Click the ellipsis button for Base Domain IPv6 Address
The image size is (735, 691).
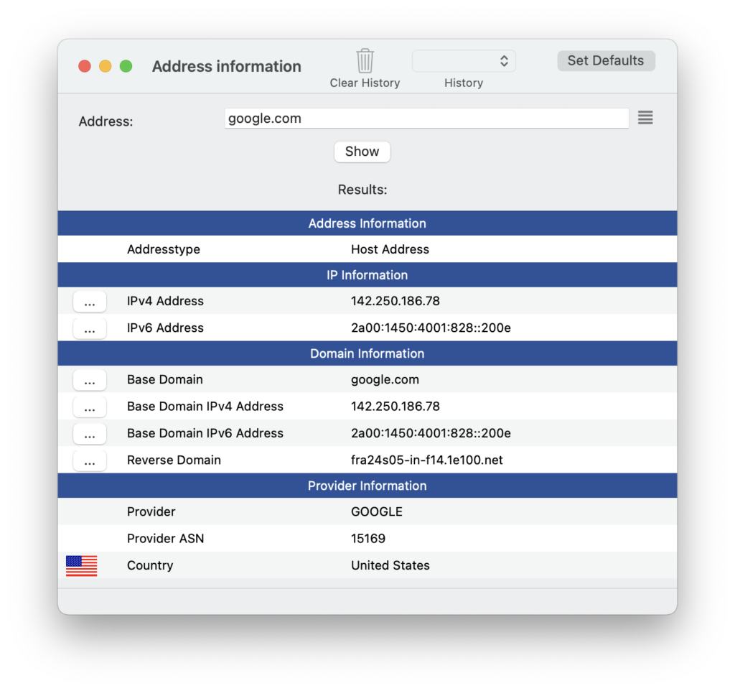pyautogui.click(x=90, y=433)
